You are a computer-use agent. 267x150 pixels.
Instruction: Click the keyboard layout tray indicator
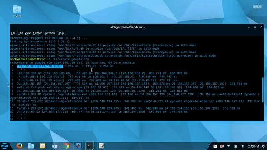click(215, 146)
